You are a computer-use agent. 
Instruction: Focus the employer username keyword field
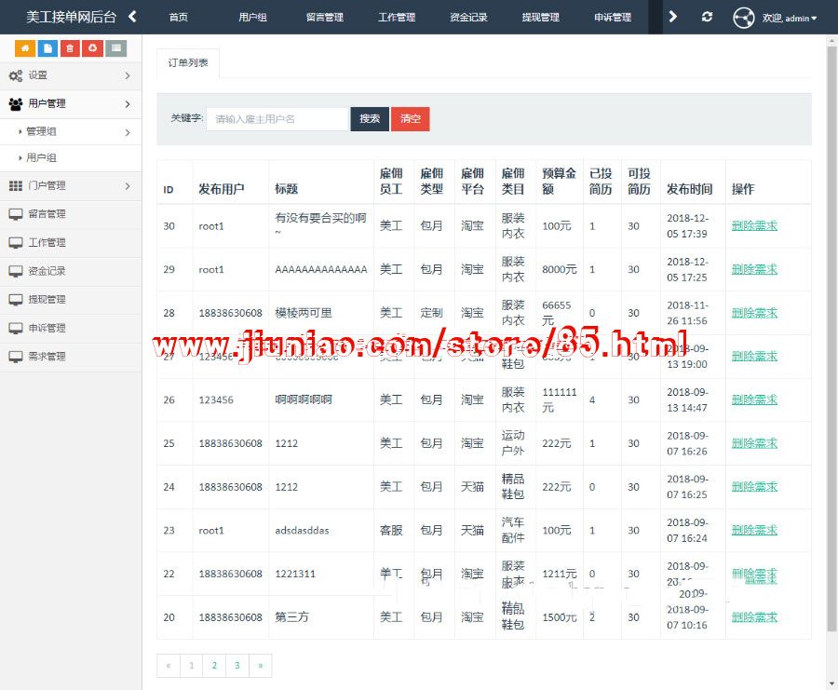277,119
